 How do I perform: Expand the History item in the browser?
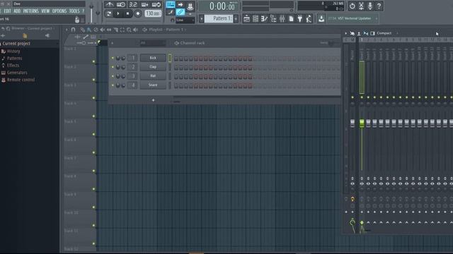13,52
